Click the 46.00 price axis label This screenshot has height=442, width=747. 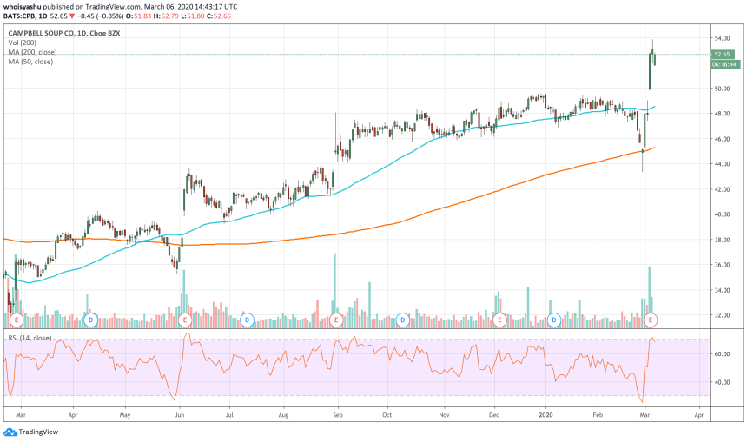[x=722, y=139]
